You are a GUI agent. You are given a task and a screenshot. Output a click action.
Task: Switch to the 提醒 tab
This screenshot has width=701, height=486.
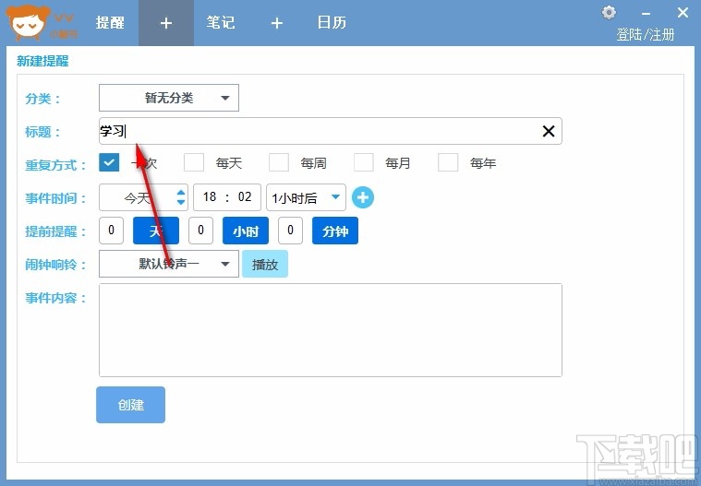click(x=110, y=23)
